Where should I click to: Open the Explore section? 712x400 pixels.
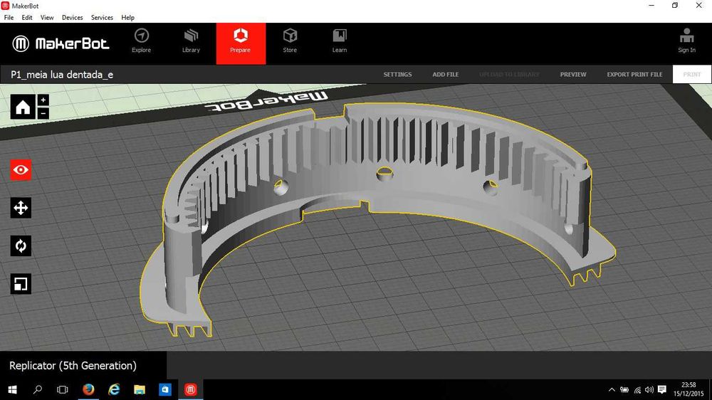[x=141, y=41]
